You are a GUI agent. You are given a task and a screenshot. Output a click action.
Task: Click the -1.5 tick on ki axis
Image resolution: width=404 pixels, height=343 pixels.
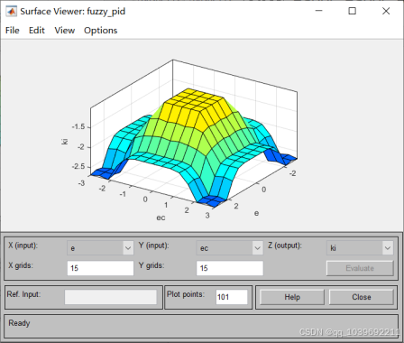point(78,126)
